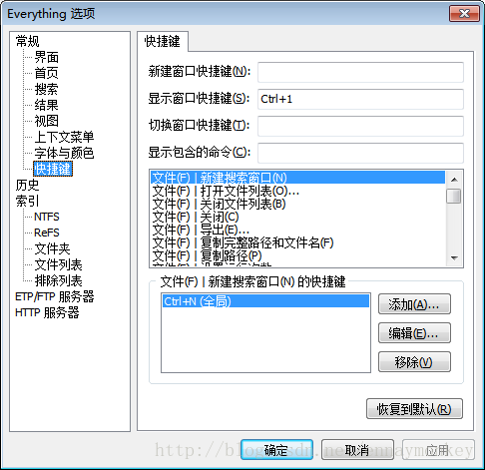Screen dimensions: 485x470
Task: Open HTTP 服务器 settings
Action: coord(47,312)
